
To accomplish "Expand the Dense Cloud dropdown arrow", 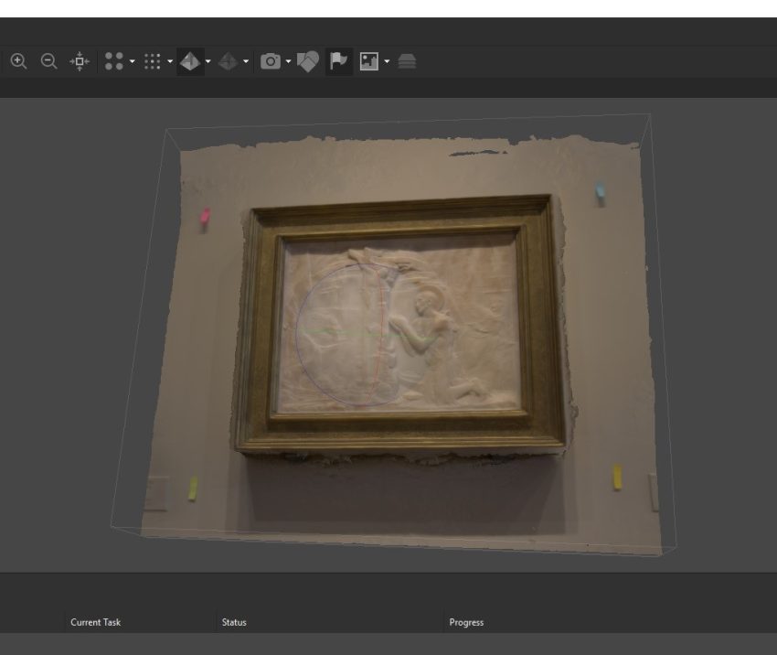I will click(x=170, y=62).
